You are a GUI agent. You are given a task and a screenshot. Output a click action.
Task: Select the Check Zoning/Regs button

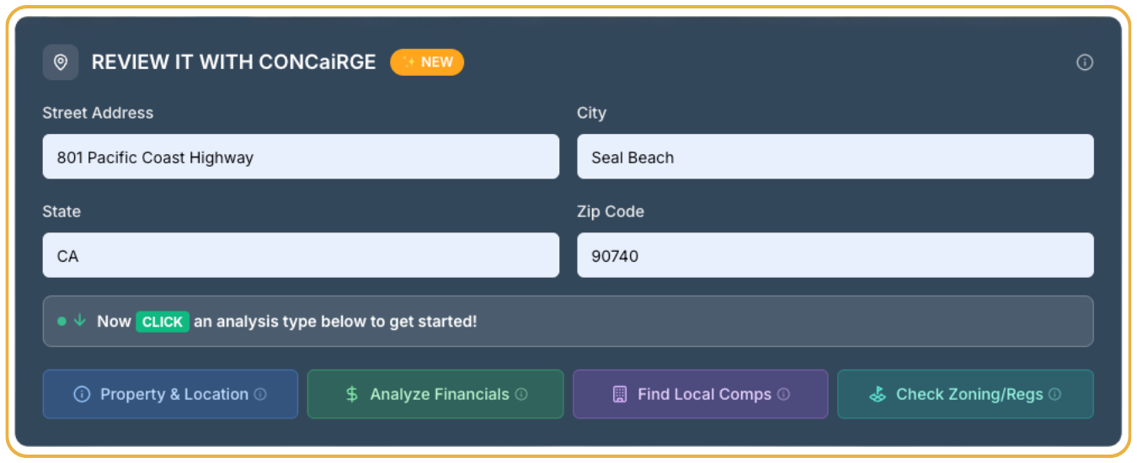click(x=965, y=394)
